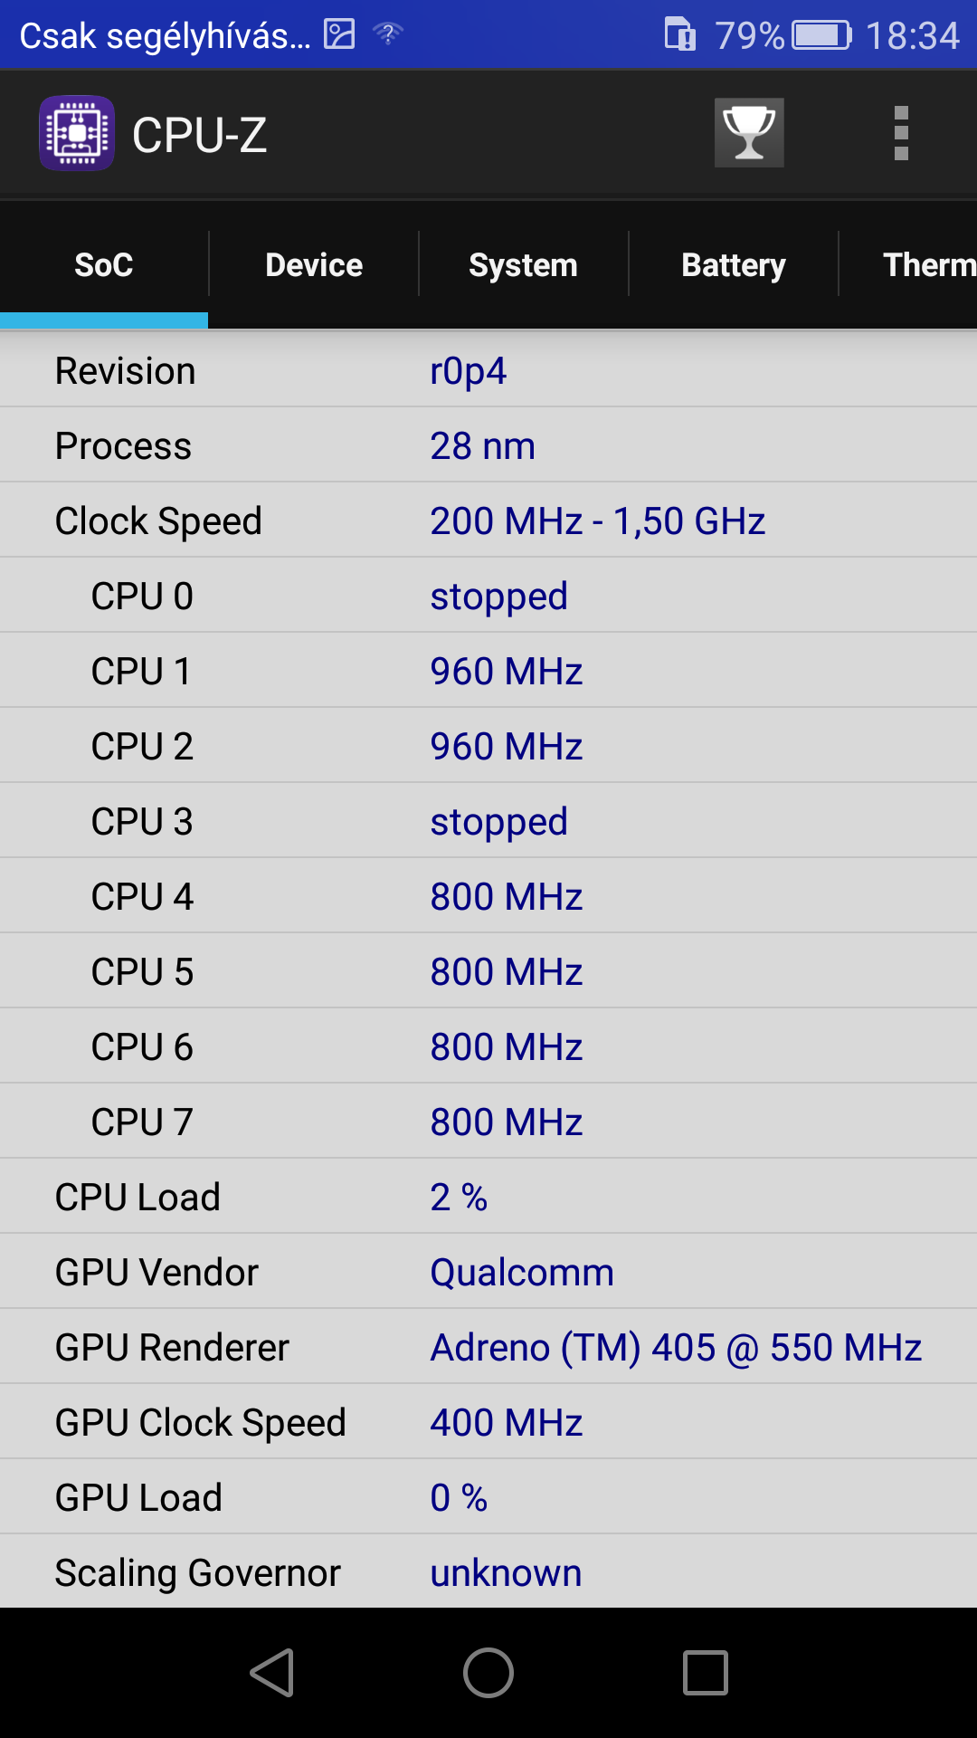Screen dimensions: 977x1738
Task: Open recent apps square button
Action: pyautogui.click(x=705, y=1672)
